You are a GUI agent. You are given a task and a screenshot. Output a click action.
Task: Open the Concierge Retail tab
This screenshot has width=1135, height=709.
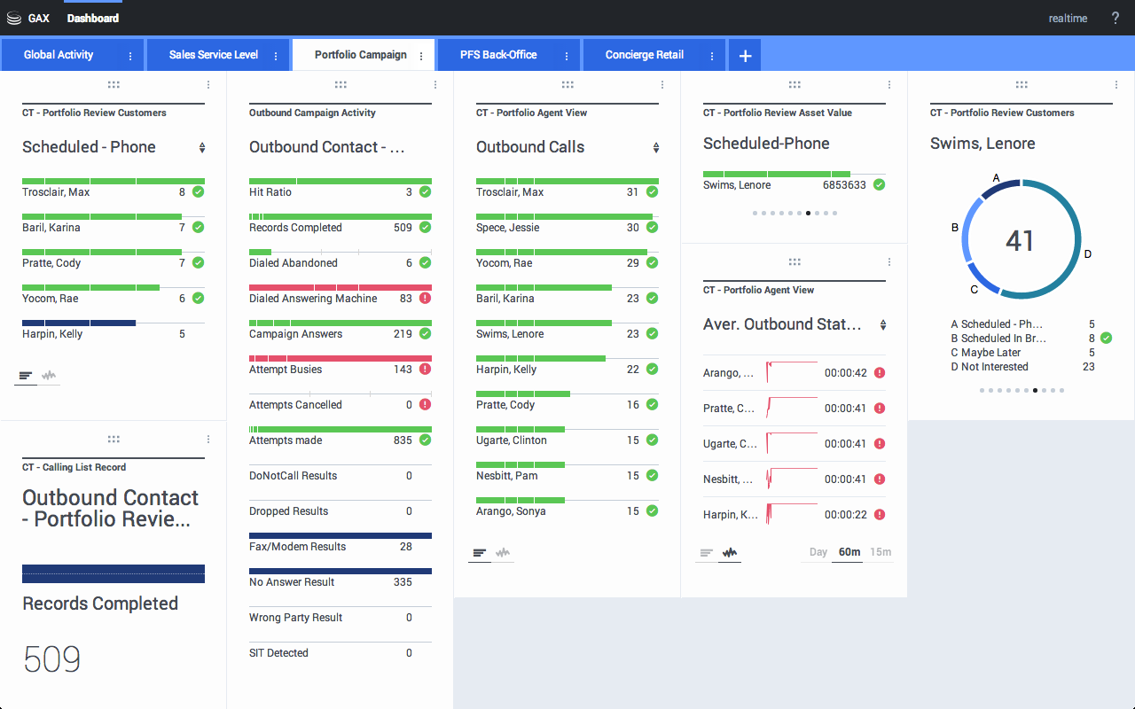click(645, 55)
